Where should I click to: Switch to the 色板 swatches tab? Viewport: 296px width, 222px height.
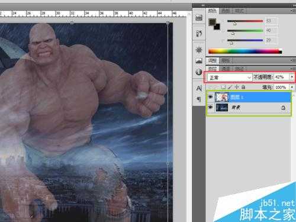[x=226, y=11]
